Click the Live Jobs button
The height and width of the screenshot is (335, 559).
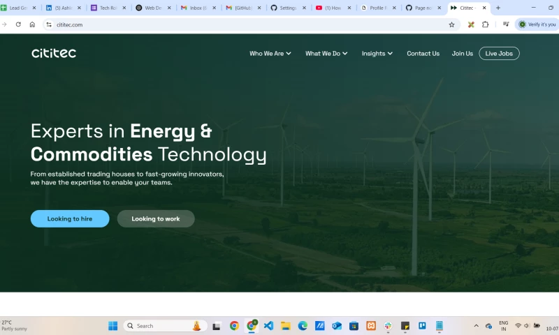(499, 54)
